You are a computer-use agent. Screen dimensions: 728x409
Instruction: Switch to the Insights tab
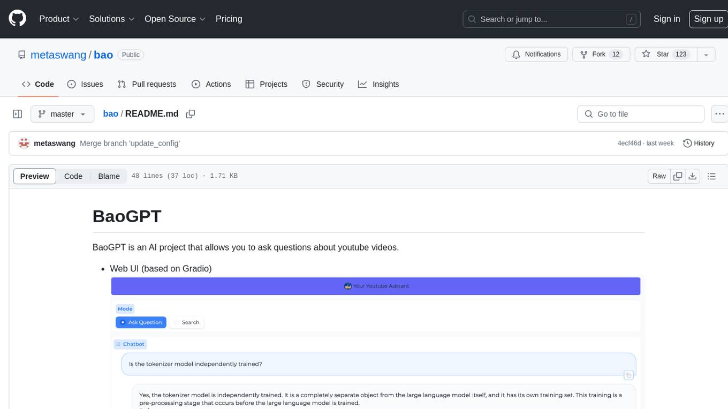[378, 84]
